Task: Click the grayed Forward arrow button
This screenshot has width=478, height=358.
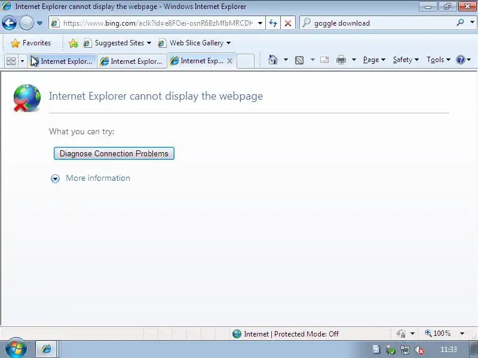Action: click(x=26, y=23)
